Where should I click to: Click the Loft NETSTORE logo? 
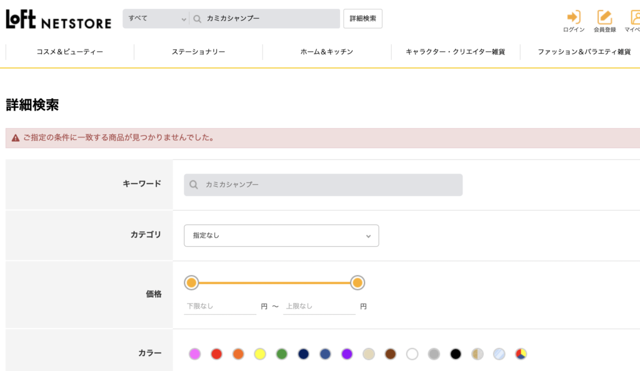[58, 19]
